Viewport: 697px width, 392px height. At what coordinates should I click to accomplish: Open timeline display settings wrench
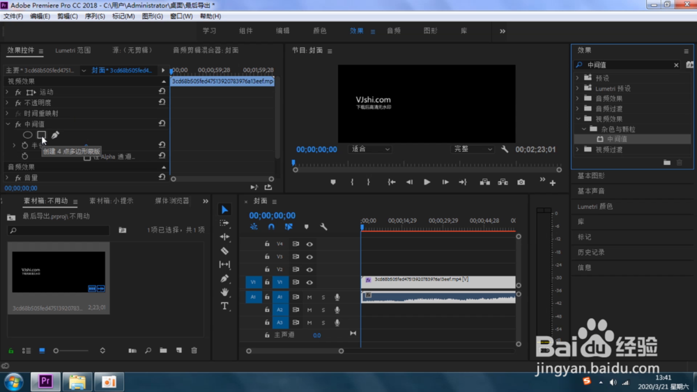(323, 227)
